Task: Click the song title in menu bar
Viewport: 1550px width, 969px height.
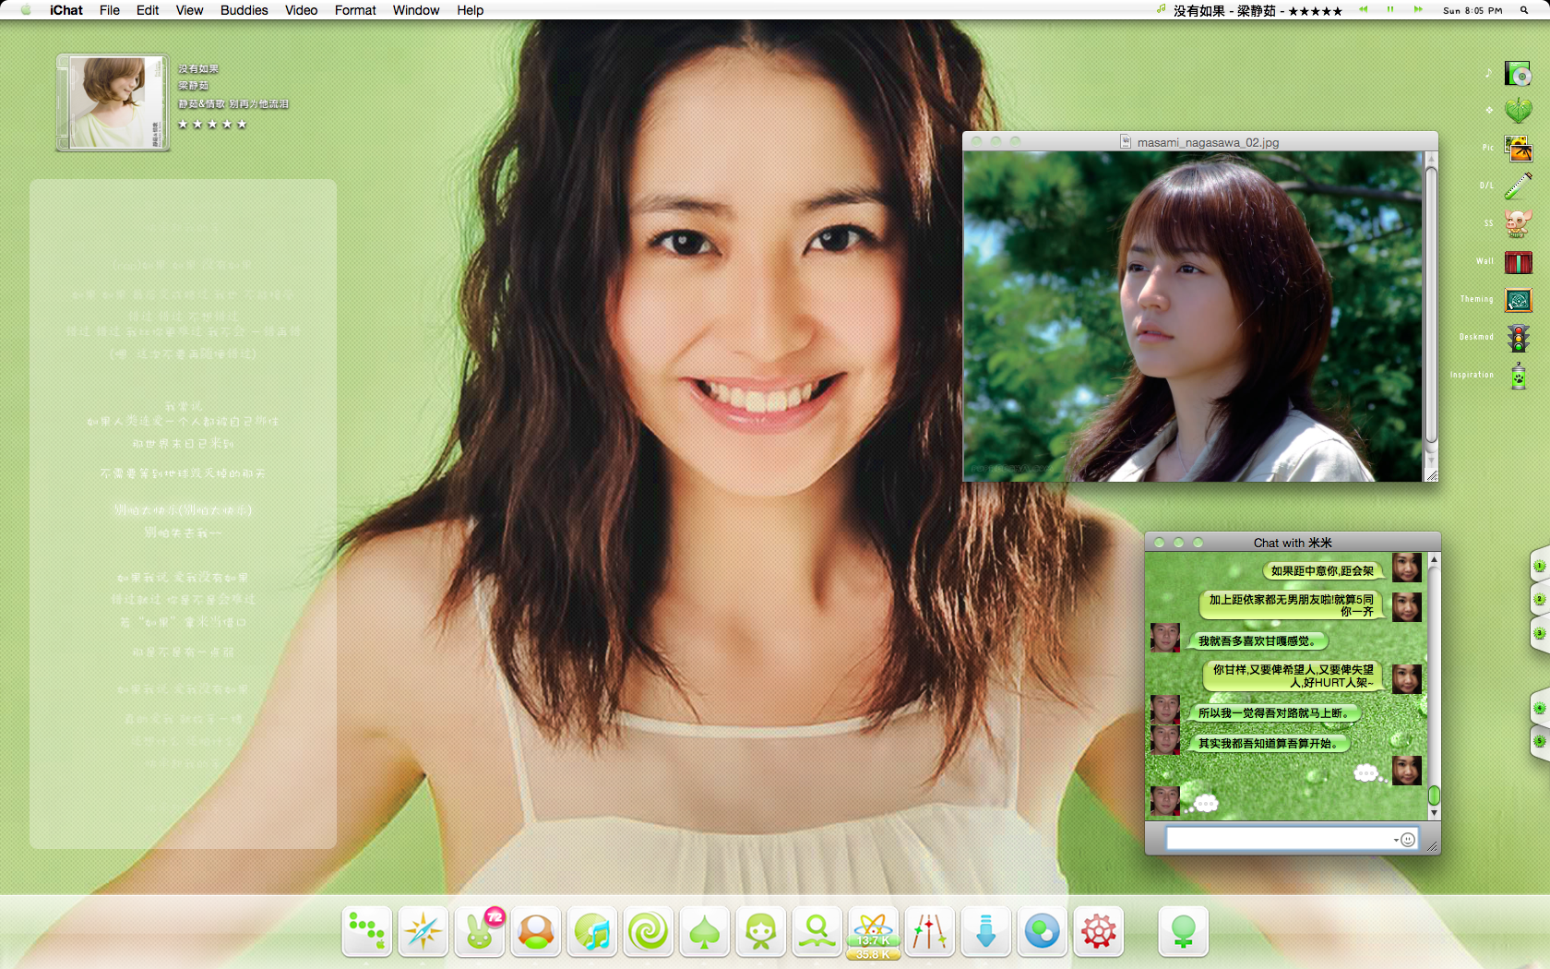Action: (x=1258, y=10)
